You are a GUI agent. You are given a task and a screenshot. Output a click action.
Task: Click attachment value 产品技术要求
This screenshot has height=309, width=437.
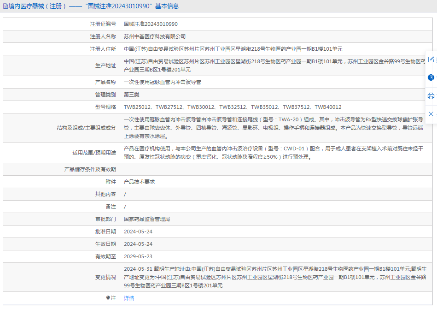point(139,182)
